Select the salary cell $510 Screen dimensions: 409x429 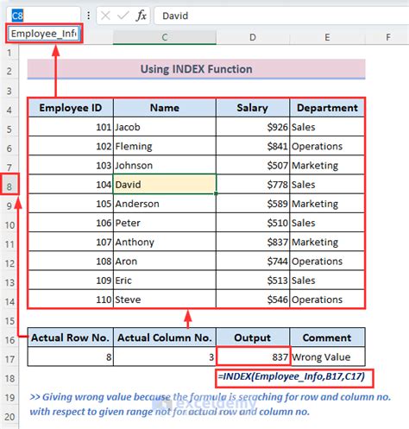pos(253,223)
